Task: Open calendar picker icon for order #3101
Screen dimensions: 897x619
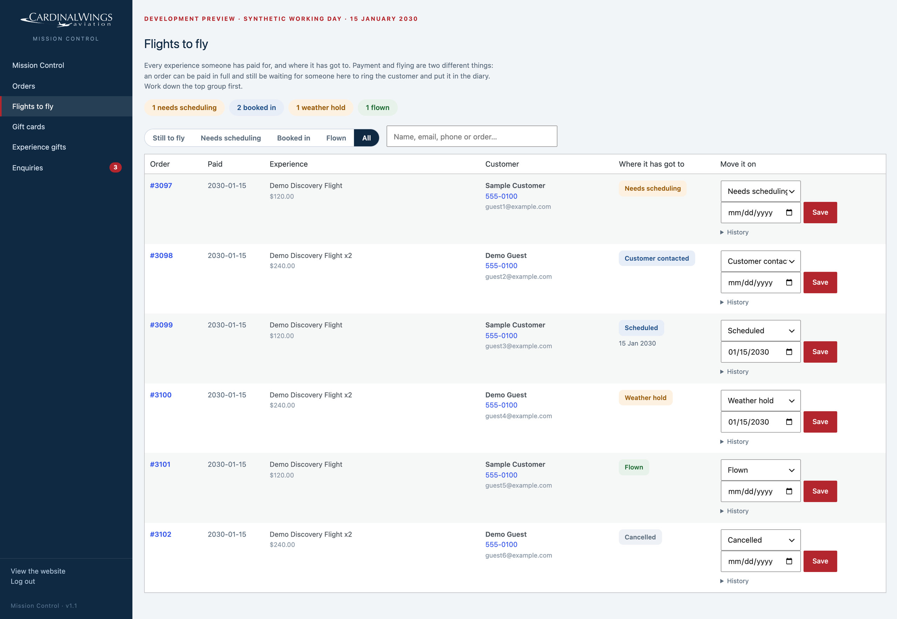Action: pos(789,491)
